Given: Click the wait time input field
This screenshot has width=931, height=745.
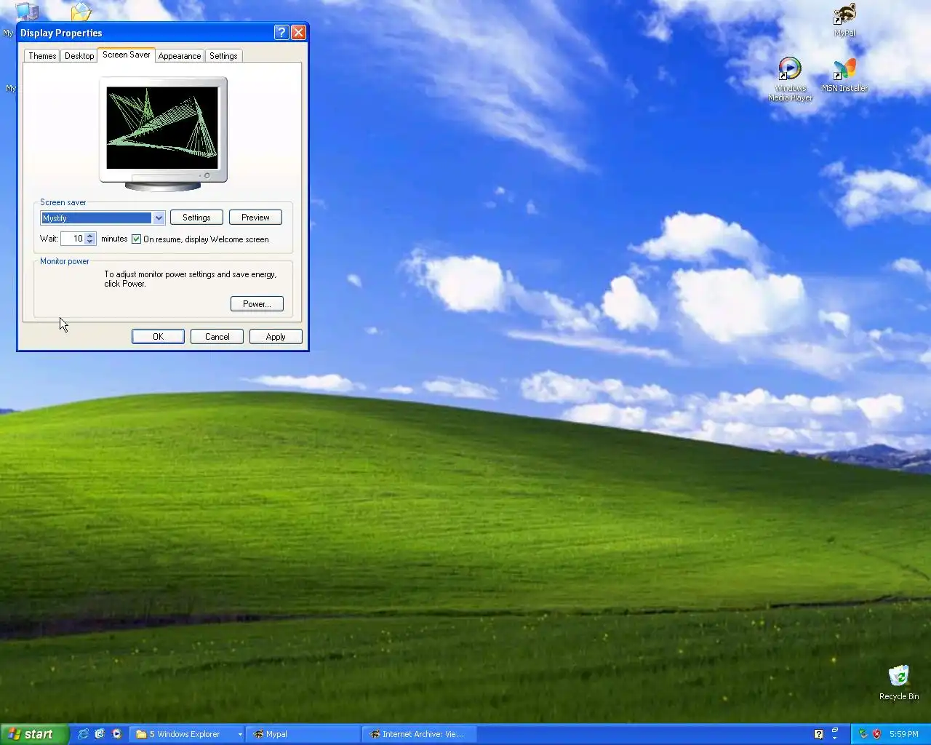Looking at the screenshot, I should tap(73, 239).
